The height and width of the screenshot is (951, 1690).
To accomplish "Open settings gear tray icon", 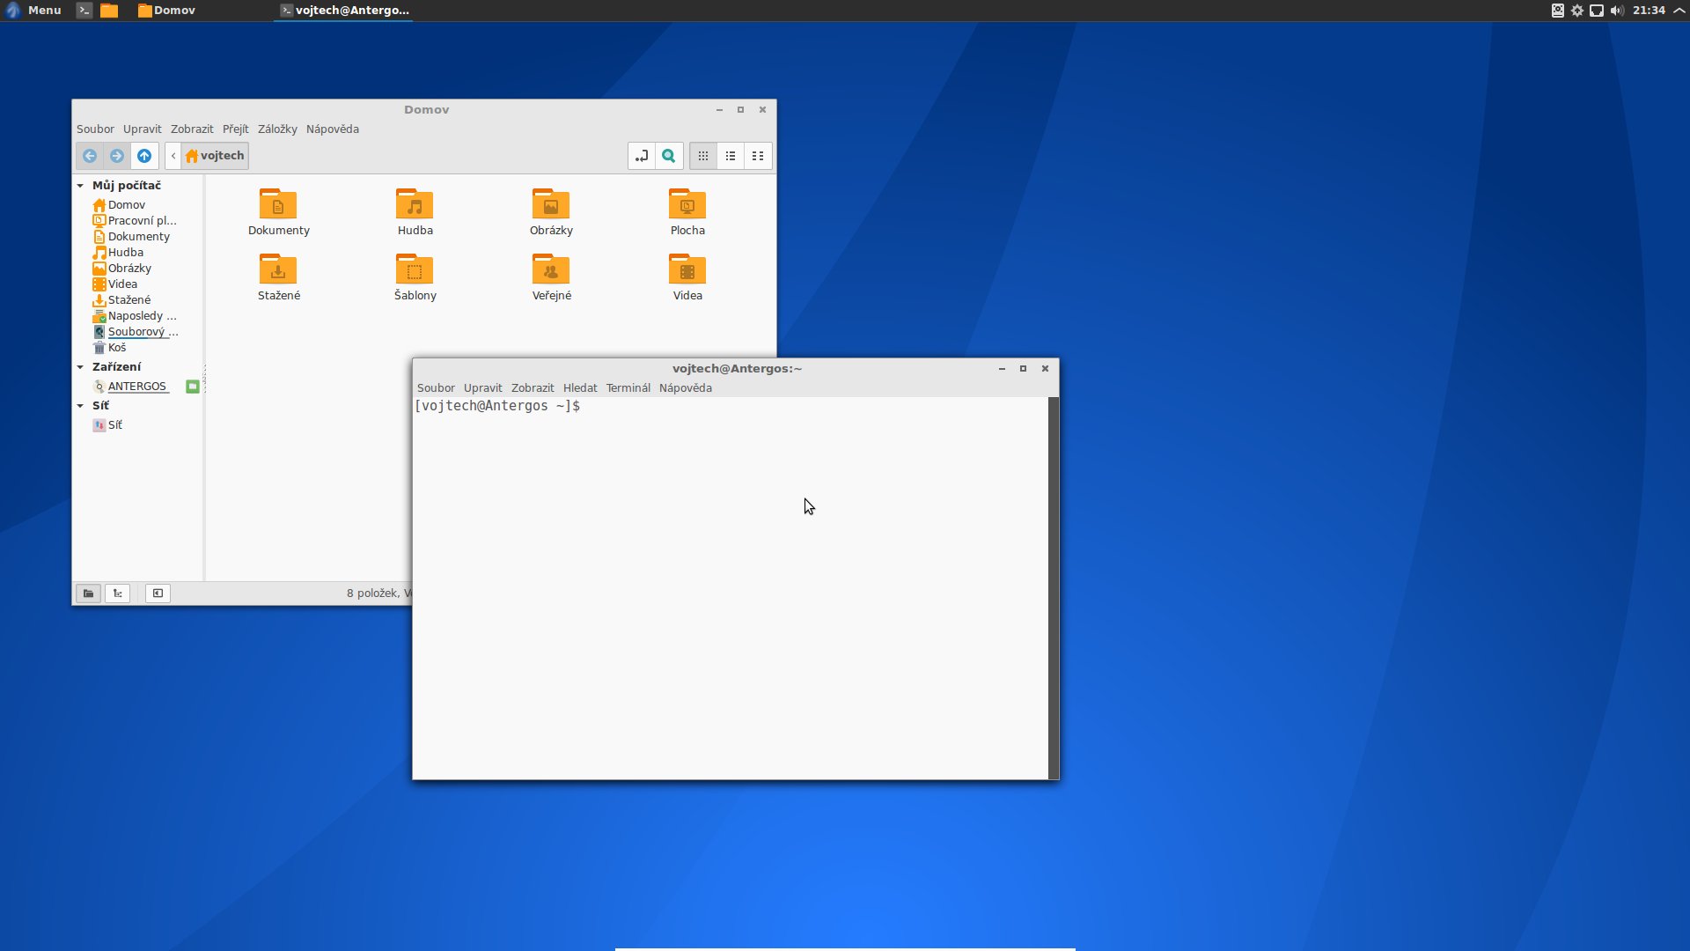I will (x=1577, y=11).
